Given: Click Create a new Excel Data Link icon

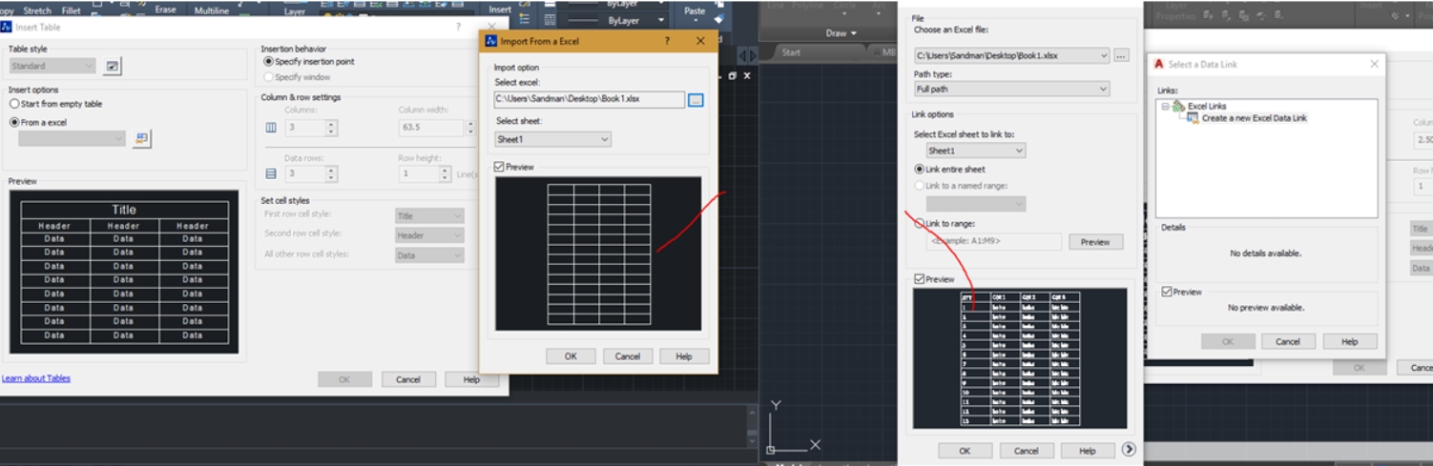Looking at the screenshot, I should coord(1193,118).
